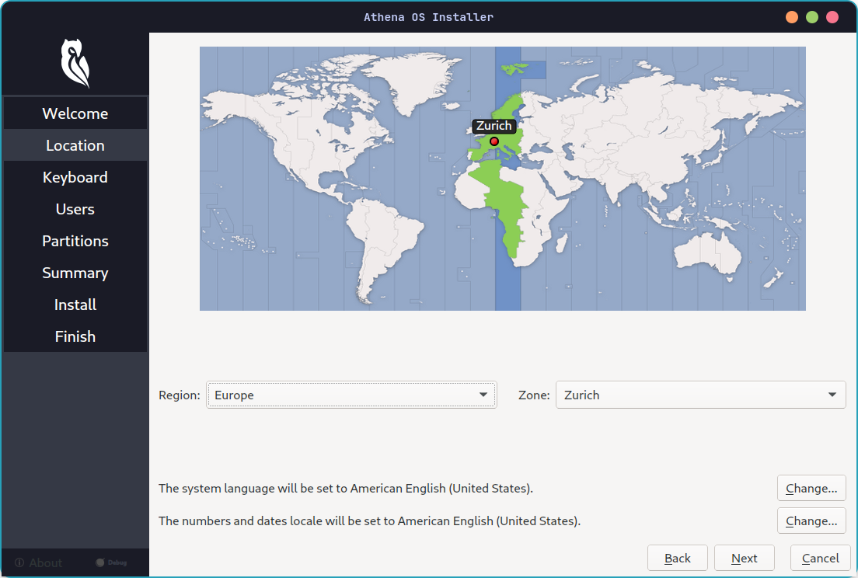The height and width of the screenshot is (578, 858).
Task: Expand the Zone combo box arrow
Action: tap(833, 395)
